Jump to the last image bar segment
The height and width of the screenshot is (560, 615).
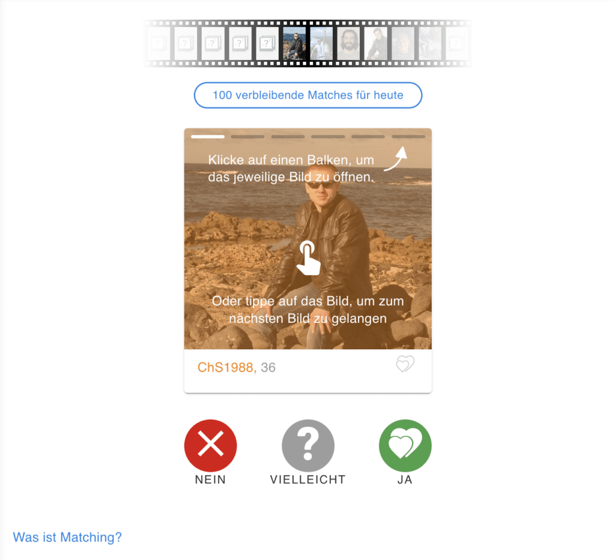point(408,136)
